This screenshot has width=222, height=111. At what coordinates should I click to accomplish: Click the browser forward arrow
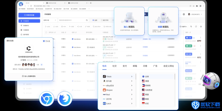[28, 6]
